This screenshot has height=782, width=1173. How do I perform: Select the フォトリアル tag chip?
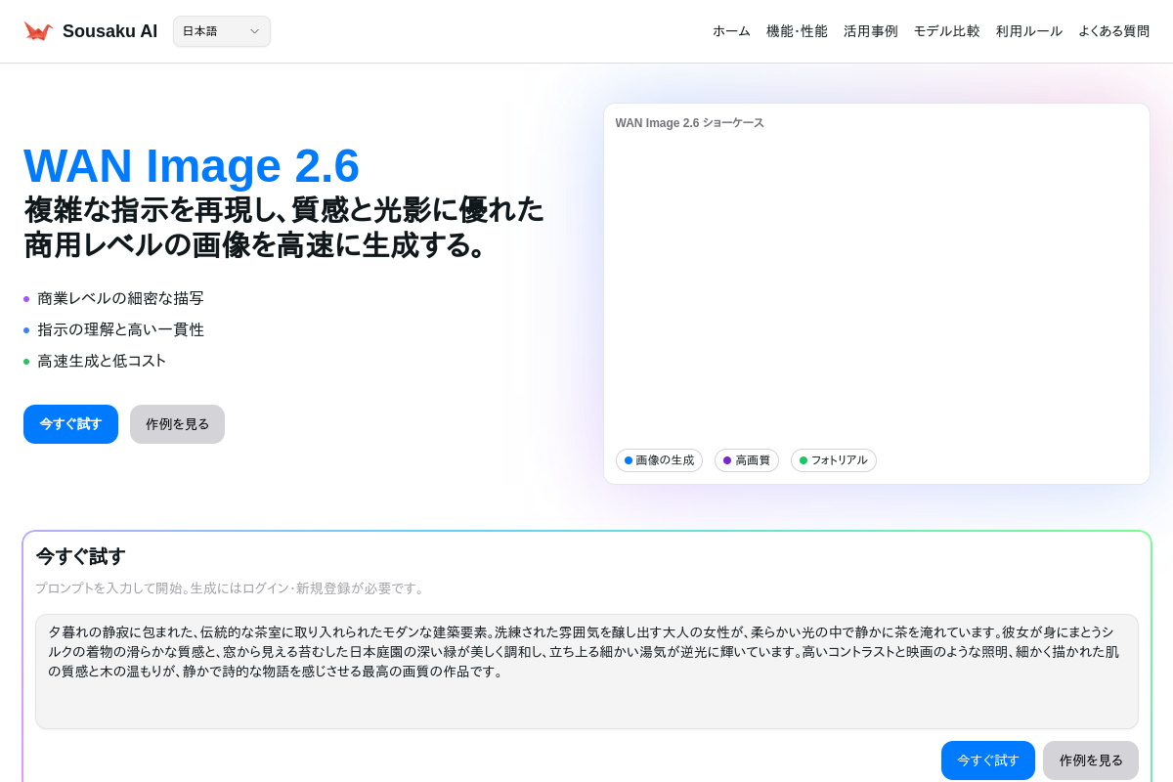833,460
